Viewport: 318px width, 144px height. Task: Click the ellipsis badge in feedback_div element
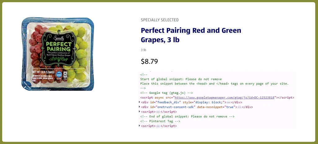228,102
